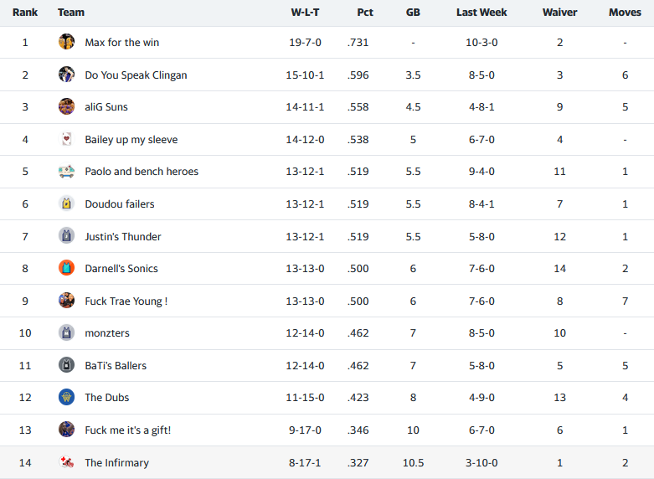Screen dimensions: 654x479
Task: Click Doudou failers jersey icon
Action: pos(67,203)
